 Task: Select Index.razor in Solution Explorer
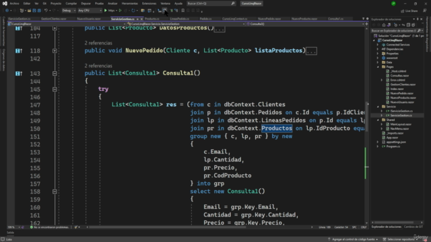pos(397,89)
